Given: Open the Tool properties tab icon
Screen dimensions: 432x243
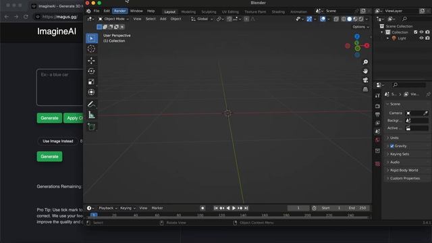Looking at the screenshot, I should [377, 95].
